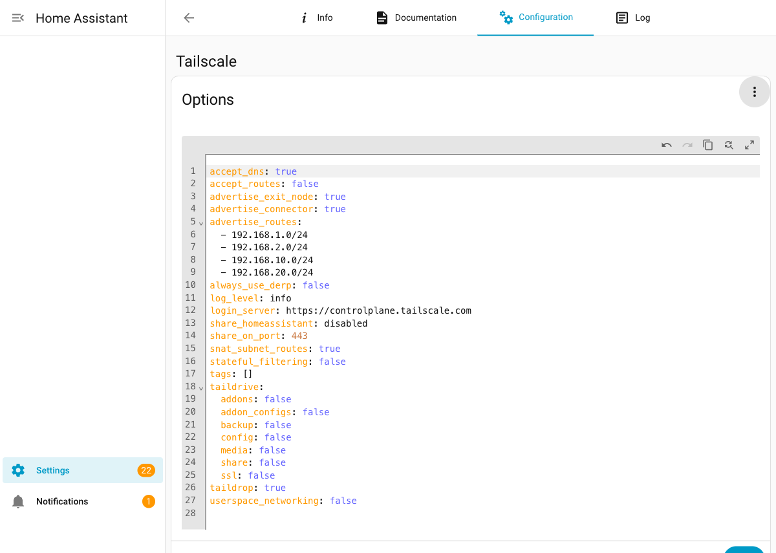Redo edit in YAML editor toolbar
The width and height of the screenshot is (776, 553).
687,145
